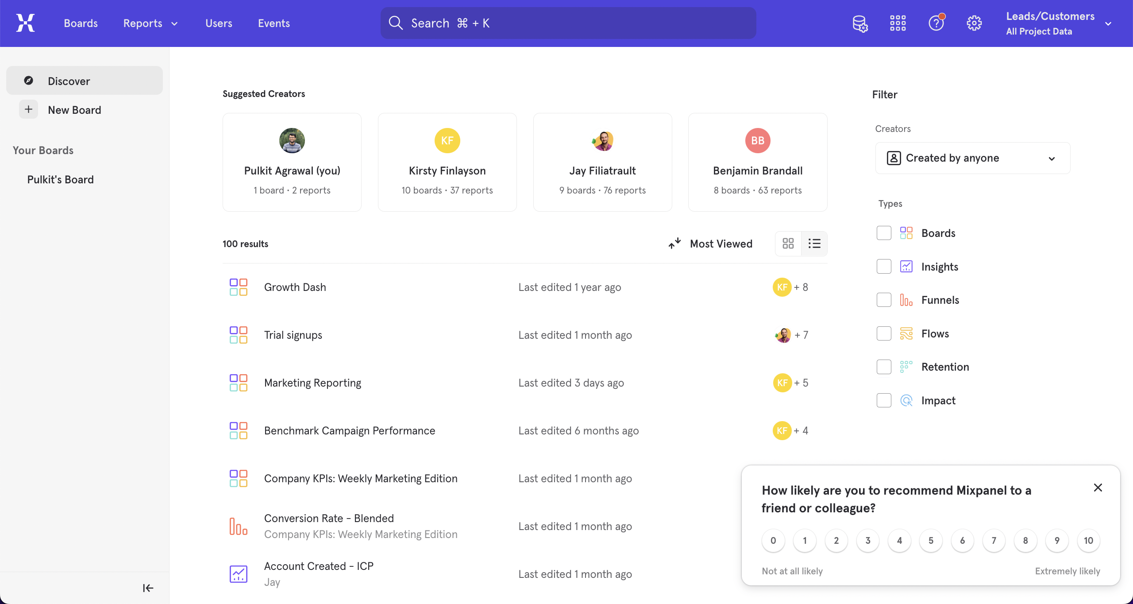The width and height of the screenshot is (1133, 604).
Task: Click the sort arrows icon beside Most Viewed
Action: coord(674,244)
